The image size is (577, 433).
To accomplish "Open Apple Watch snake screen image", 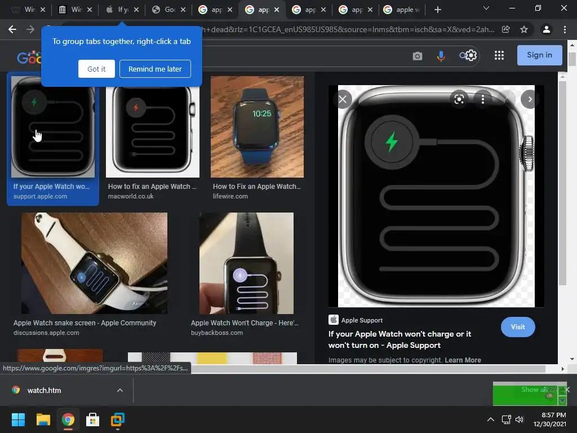I will (x=94, y=263).
